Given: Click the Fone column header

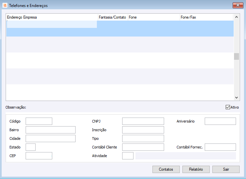Looking at the screenshot, I should (154, 17).
